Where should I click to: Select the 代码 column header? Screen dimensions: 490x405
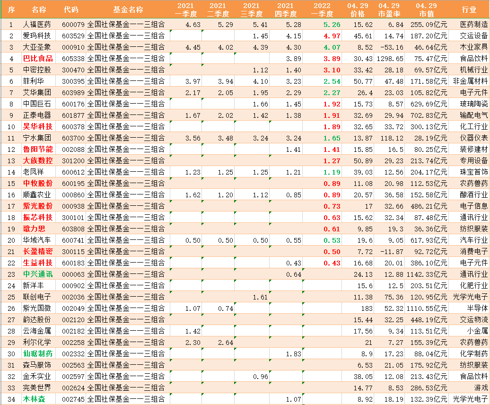[71, 9]
